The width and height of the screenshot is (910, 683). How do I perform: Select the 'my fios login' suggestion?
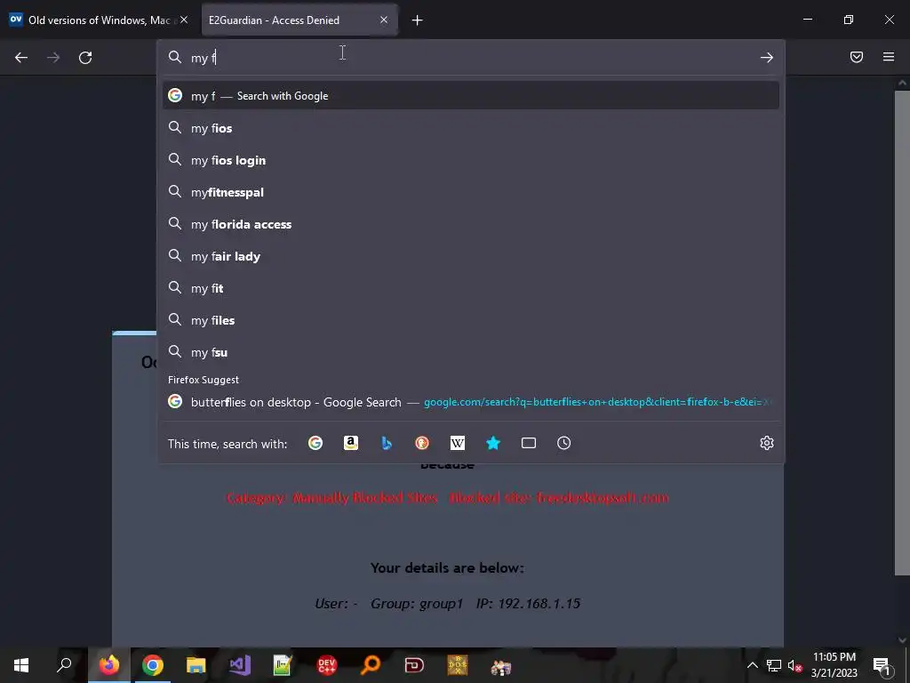[471, 160]
